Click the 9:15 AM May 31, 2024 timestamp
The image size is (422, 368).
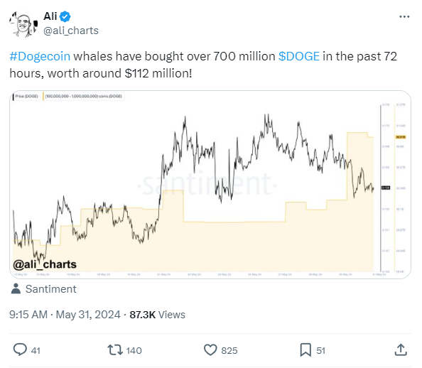pyautogui.click(x=65, y=315)
